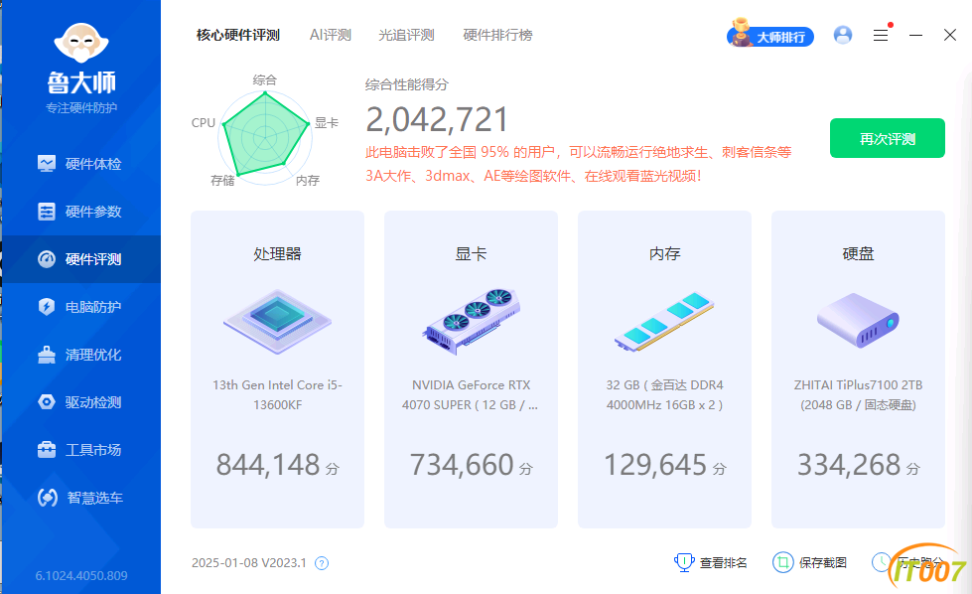Viewport: 972px width, 594px height.
Task: Click the 鲁大师 mascot logo
Action: (x=81, y=43)
